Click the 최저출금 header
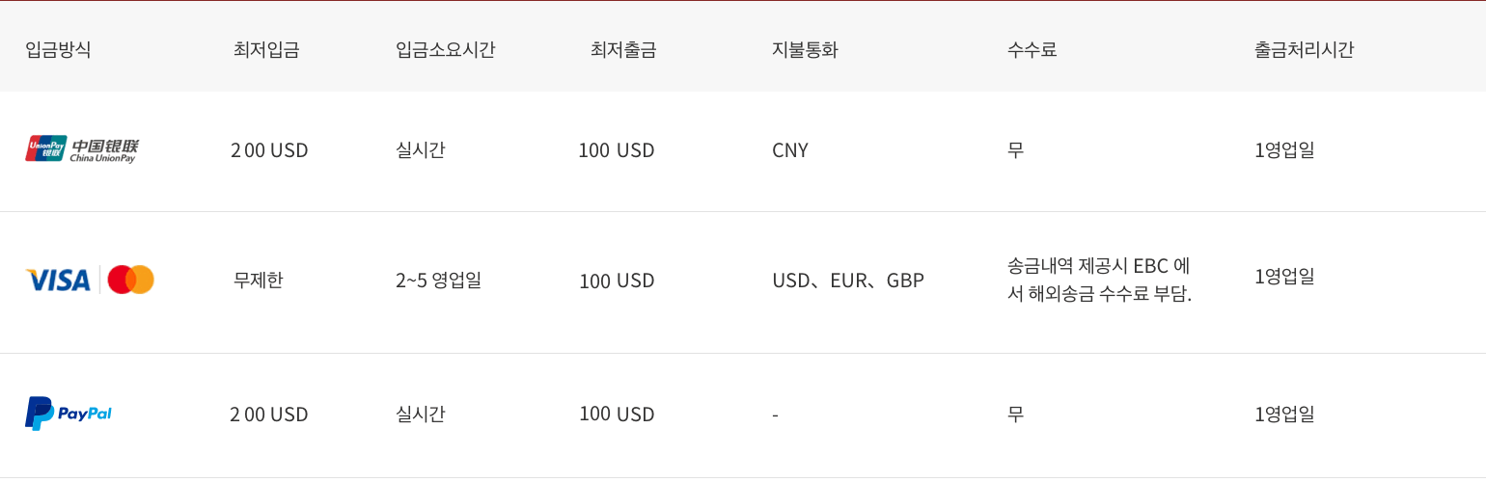The height and width of the screenshot is (482, 1486). point(623,50)
